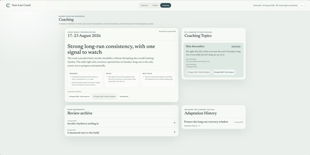Click the Demo data 26 August 2026 label
Image resolution: width=310 pixels, height=155 pixels.
tap(264, 5)
